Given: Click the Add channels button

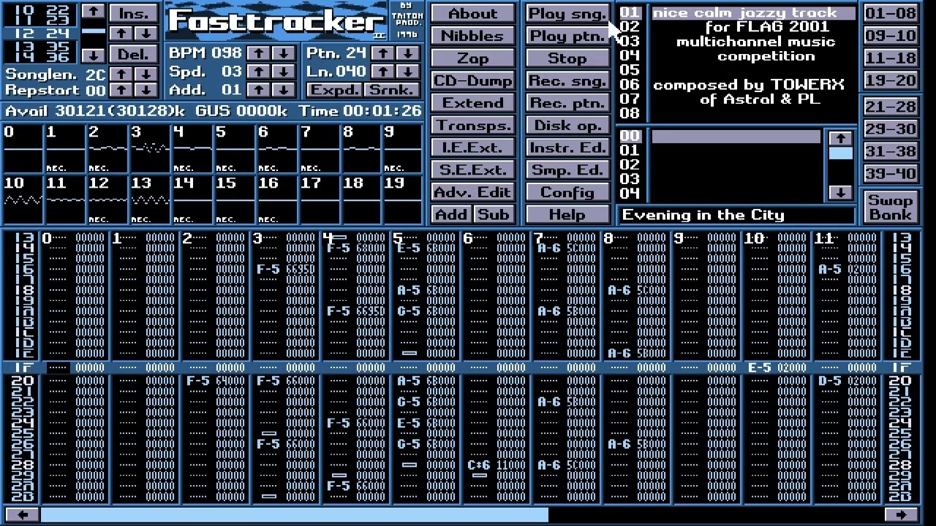Looking at the screenshot, I should pyautogui.click(x=451, y=214).
